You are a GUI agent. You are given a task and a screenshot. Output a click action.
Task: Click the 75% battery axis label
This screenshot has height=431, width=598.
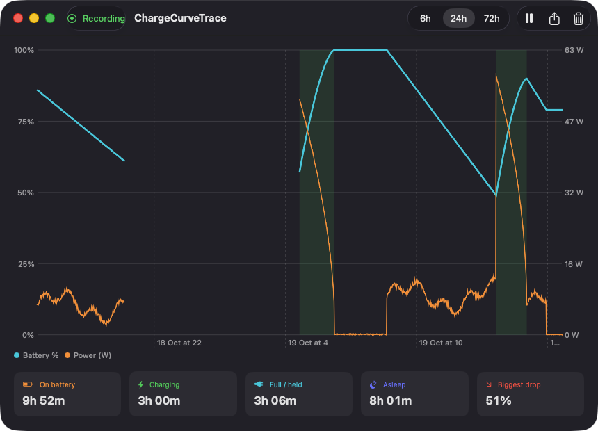[x=26, y=122]
